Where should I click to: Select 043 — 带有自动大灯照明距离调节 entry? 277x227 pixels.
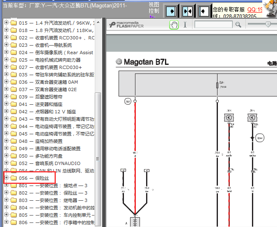pyautogui.click(x=57, y=119)
